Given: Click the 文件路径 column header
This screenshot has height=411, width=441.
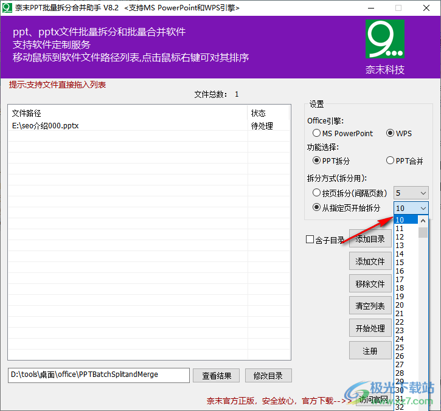Looking at the screenshot, I should [128, 113].
